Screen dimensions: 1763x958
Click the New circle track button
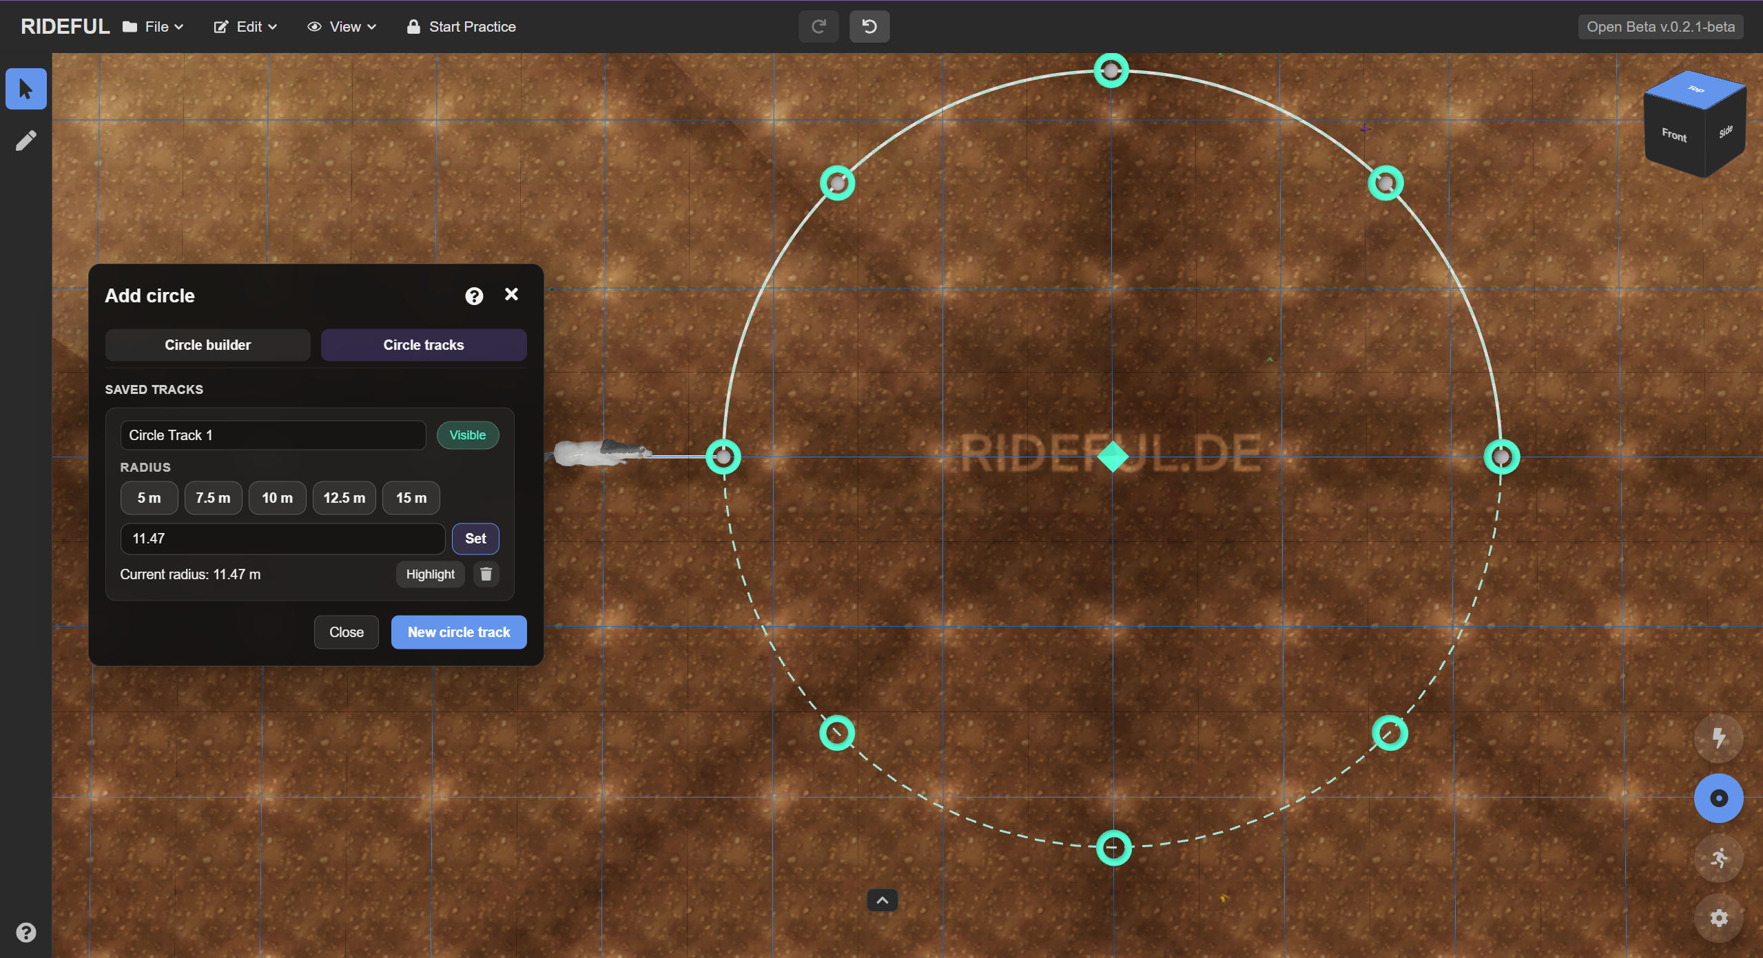(458, 632)
